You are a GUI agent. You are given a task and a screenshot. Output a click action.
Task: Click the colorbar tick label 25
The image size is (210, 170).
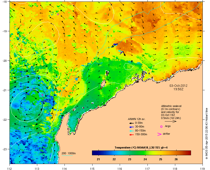coord(160,159)
